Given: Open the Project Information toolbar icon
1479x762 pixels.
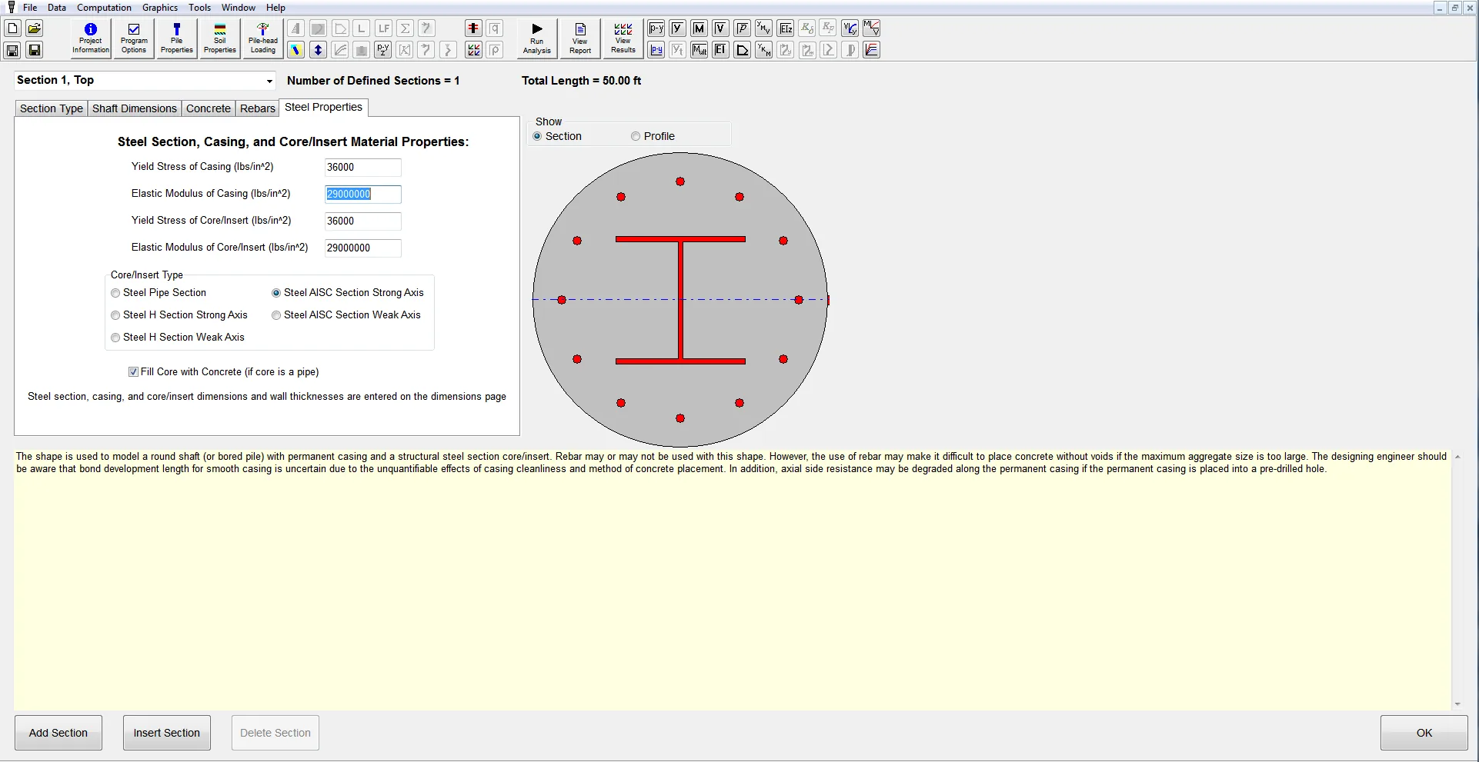Looking at the screenshot, I should 91,38.
